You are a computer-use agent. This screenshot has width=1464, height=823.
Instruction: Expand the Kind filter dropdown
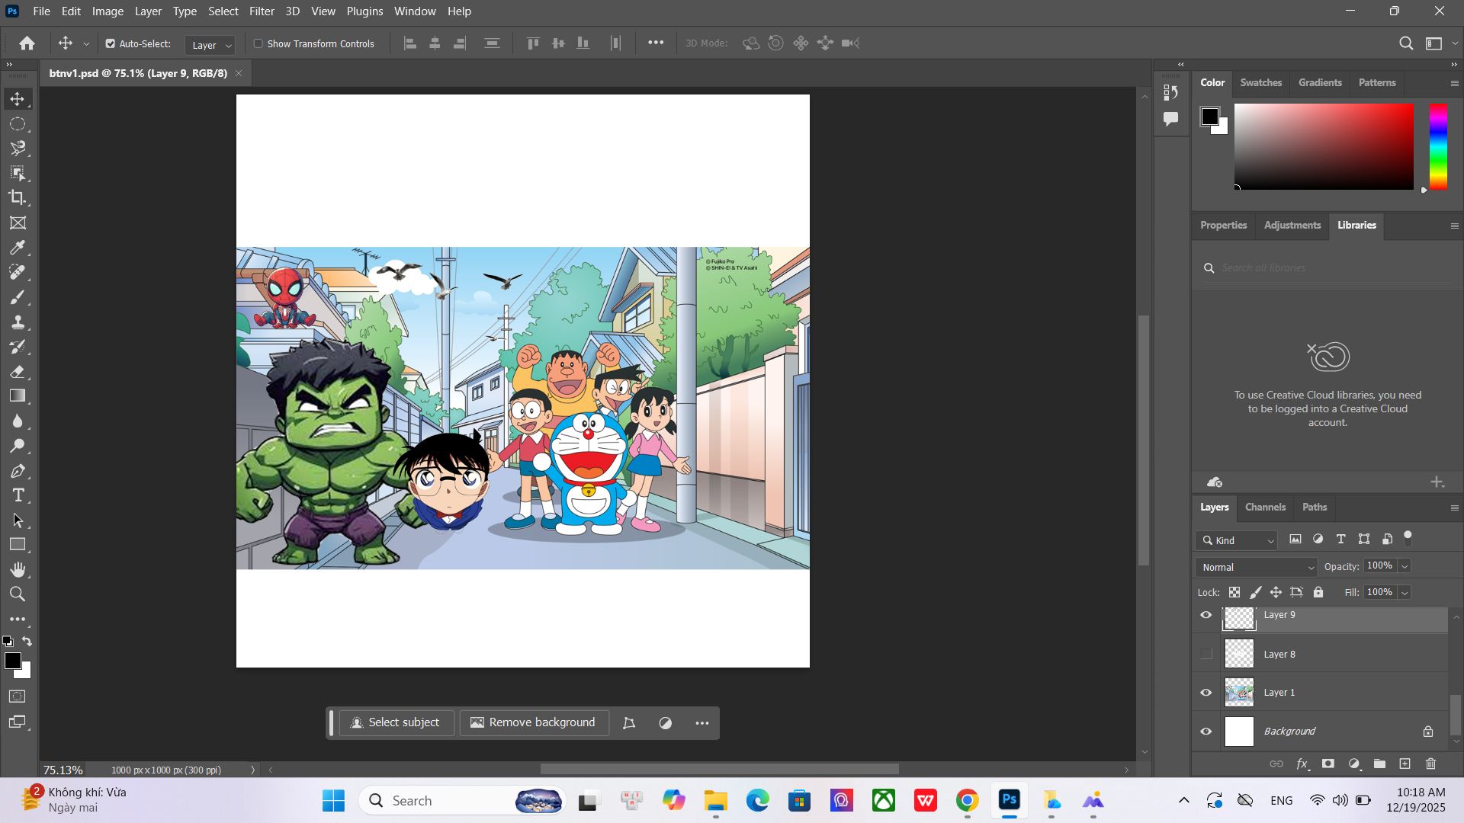[1237, 540]
